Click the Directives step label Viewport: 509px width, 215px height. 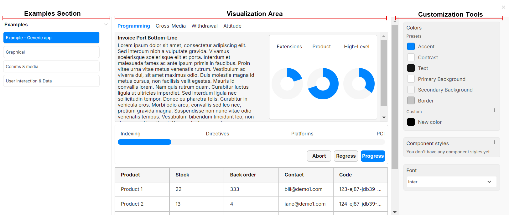pyautogui.click(x=217, y=134)
